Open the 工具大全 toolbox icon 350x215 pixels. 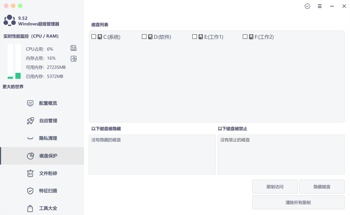click(x=30, y=208)
